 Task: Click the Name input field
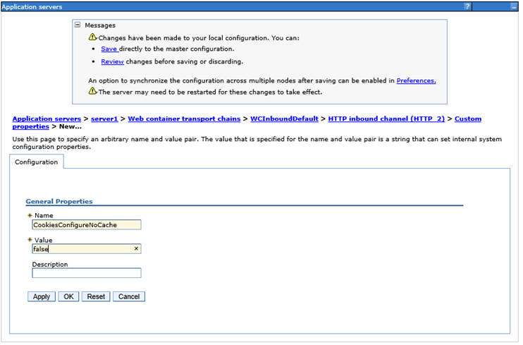coord(87,225)
